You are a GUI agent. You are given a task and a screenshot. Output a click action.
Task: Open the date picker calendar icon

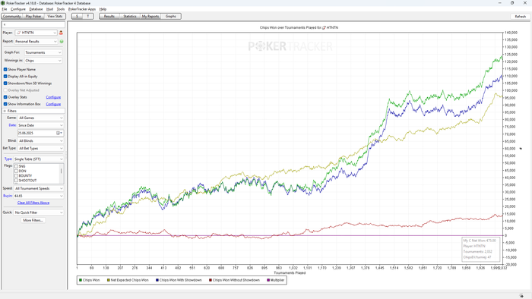coord(59,133)
